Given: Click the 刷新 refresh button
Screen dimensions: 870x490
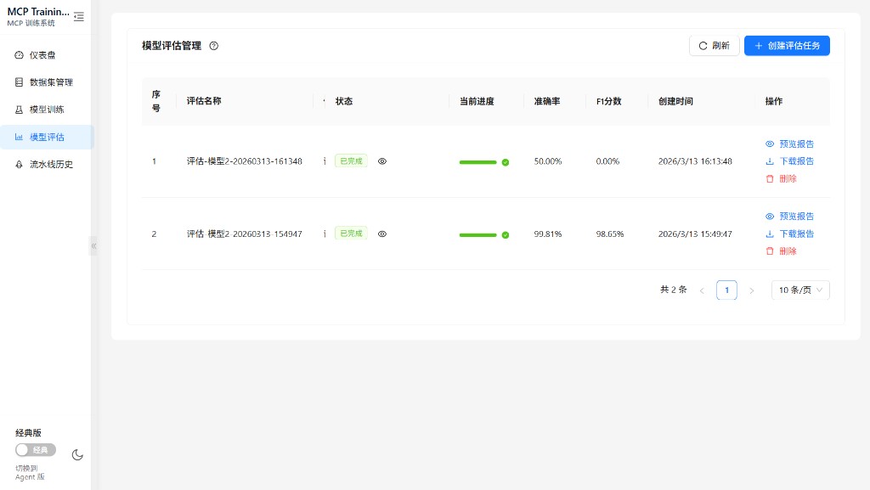Looking at the screenshot, I should click(714, 46).
